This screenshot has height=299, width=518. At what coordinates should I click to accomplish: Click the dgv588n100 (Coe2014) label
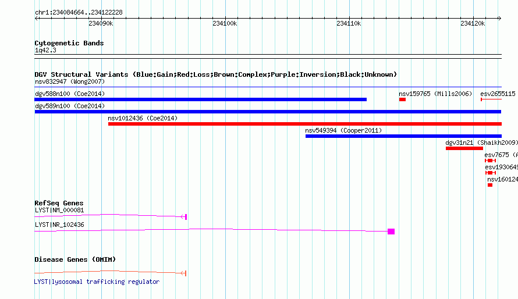coord(70,94)
